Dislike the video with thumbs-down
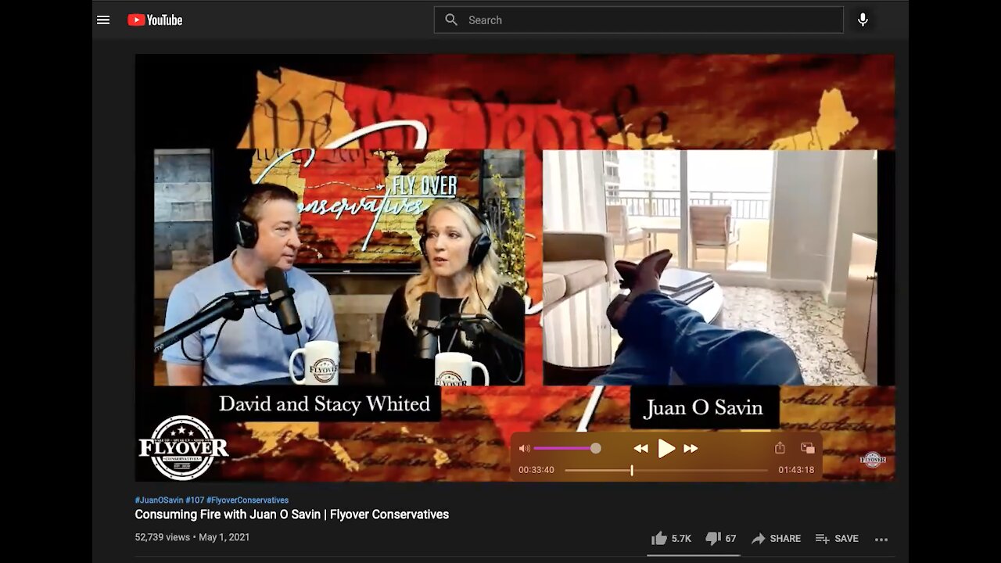 [x=712, y=539]
